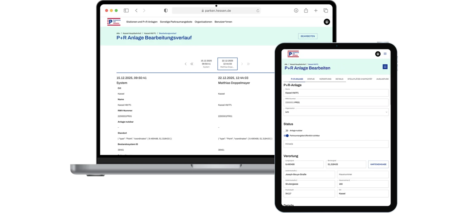468x213 pixels.
Task: Open the user account icon on the laptop
Action: [x=327, y=22]
